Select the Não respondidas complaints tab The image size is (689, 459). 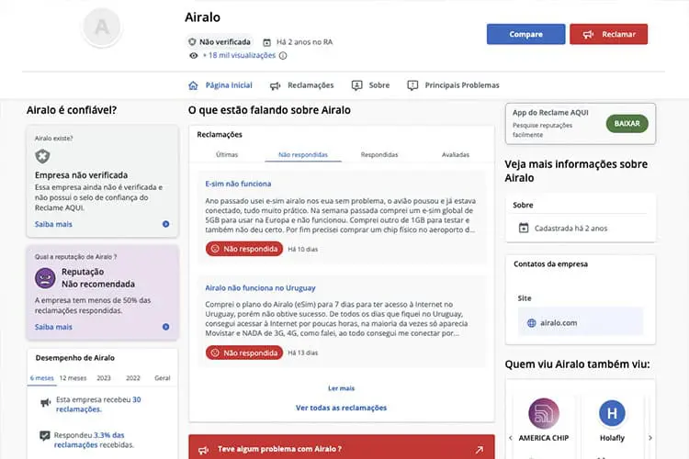(303, 154)
